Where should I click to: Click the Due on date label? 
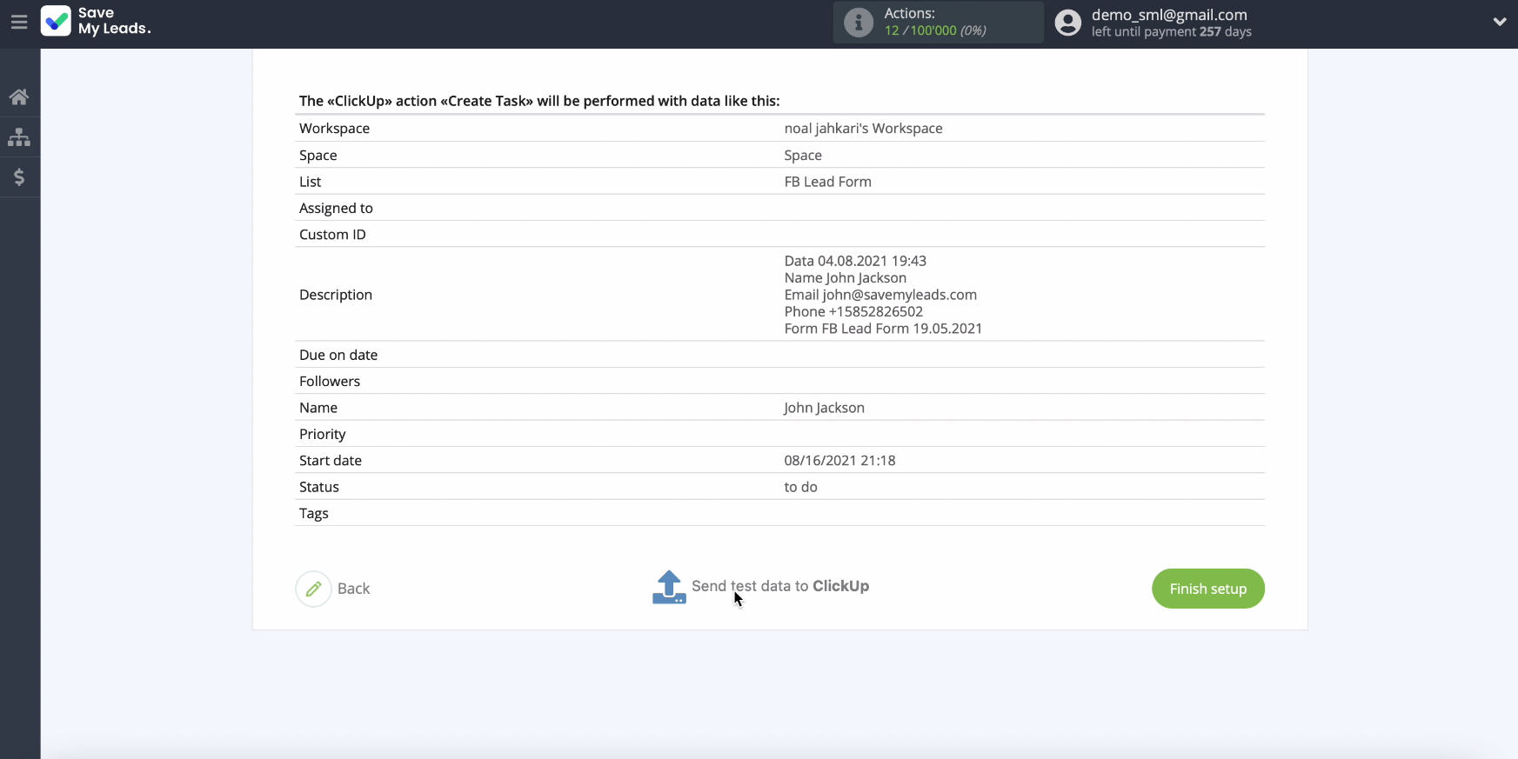tap(338, 355)
